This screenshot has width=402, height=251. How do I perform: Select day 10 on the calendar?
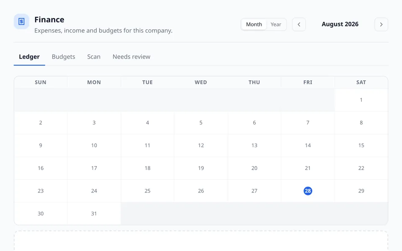(x=94, y=146)
